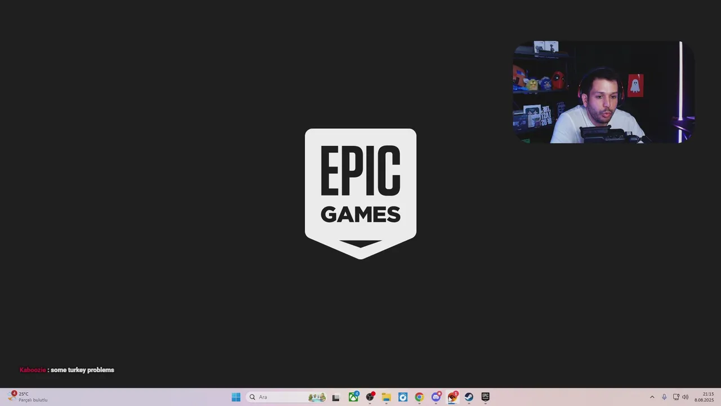Image resolution: width=721 pixels, height=406 pixels.
Task: Open the clock and date 21:15
Action: pos(704,397)
